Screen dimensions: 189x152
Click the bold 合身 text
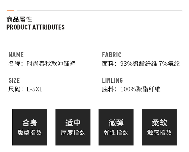tap(30, 123)
